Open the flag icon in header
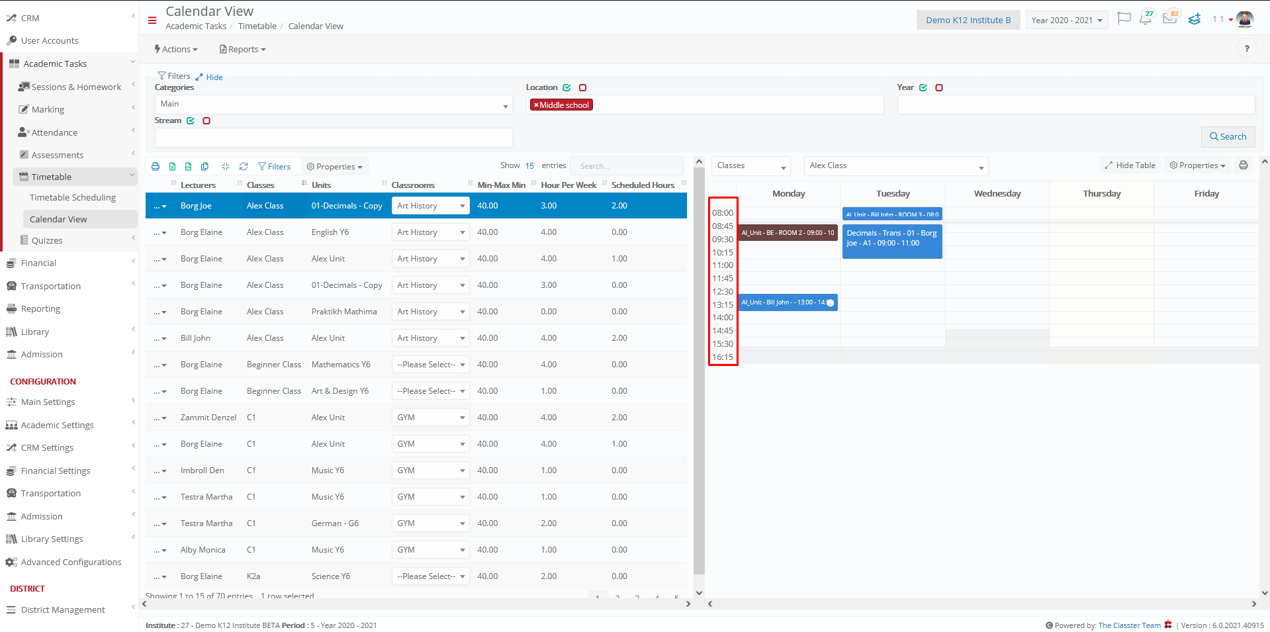1270x632 pixels. coord(1124,19)
